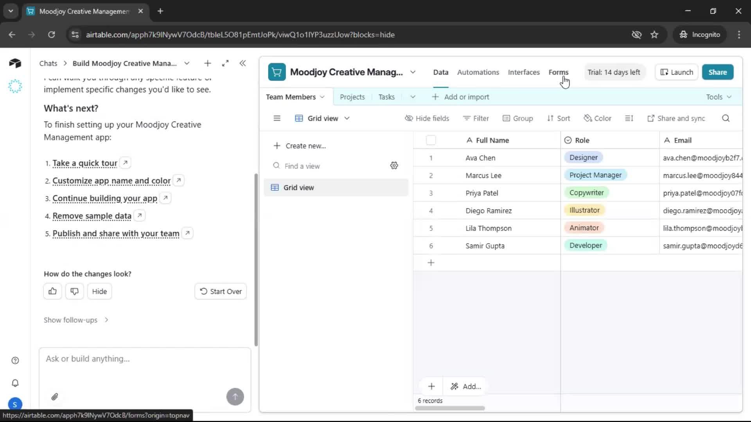Bookmark this page with the star icon
This screenshot has height=422, width=751.
654,35
